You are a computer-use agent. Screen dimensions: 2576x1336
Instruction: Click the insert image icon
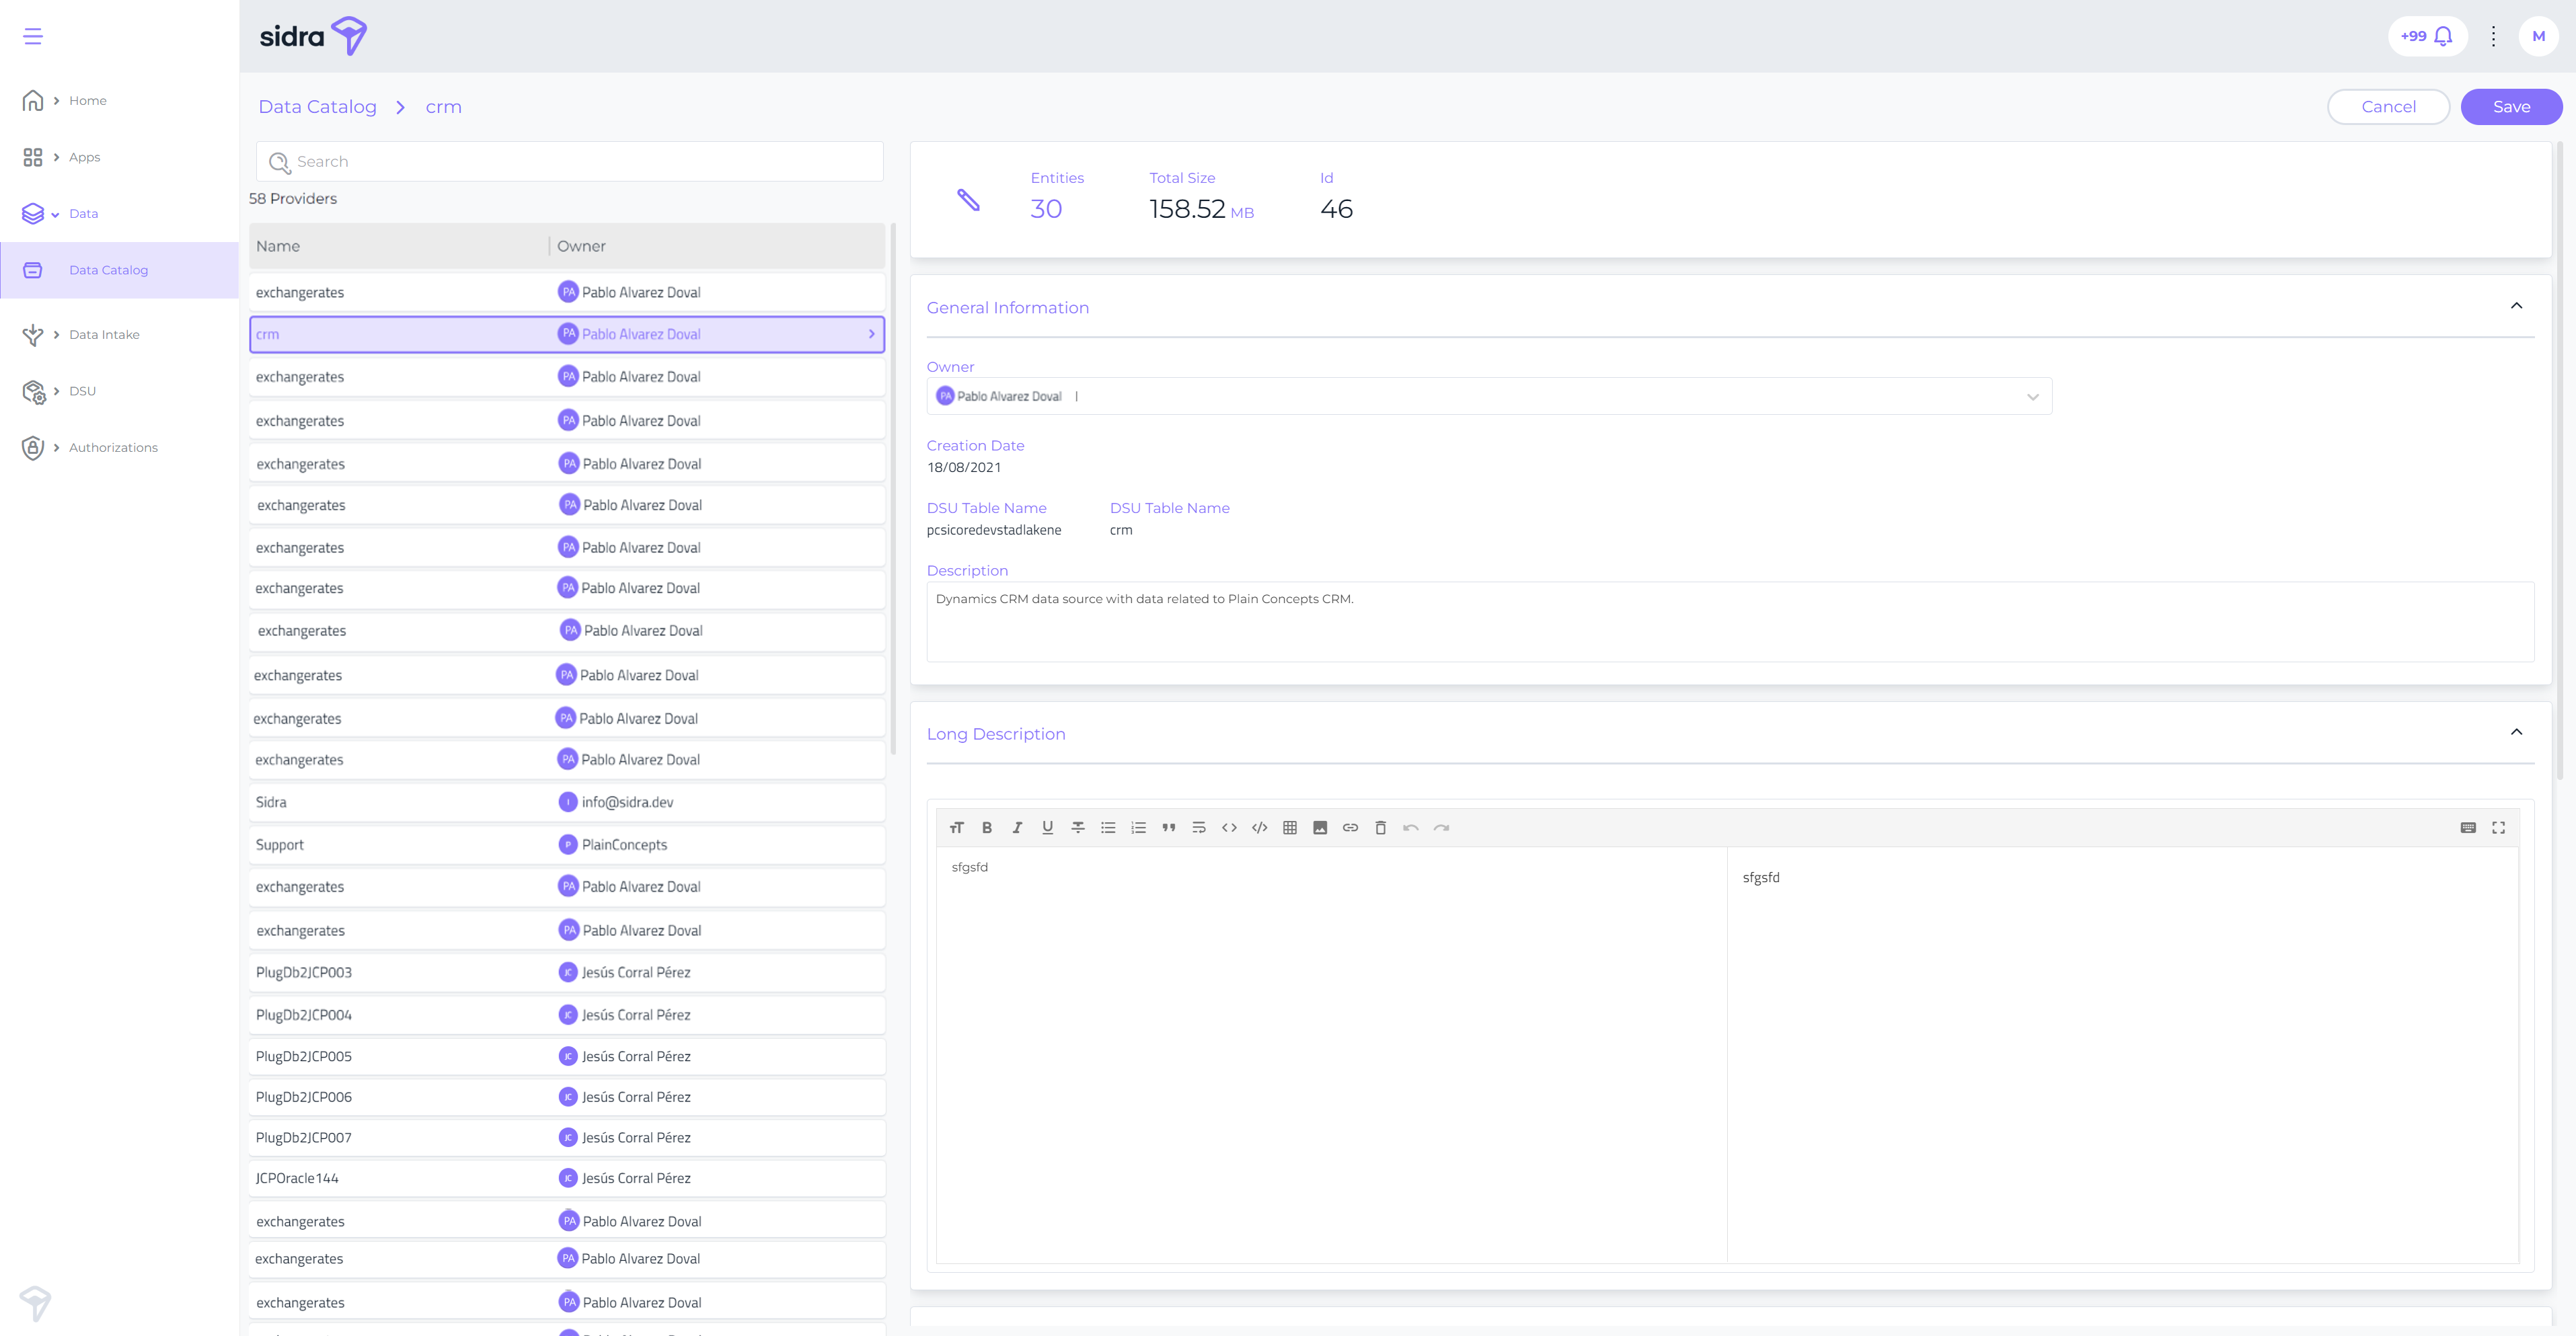(1320, 827)
